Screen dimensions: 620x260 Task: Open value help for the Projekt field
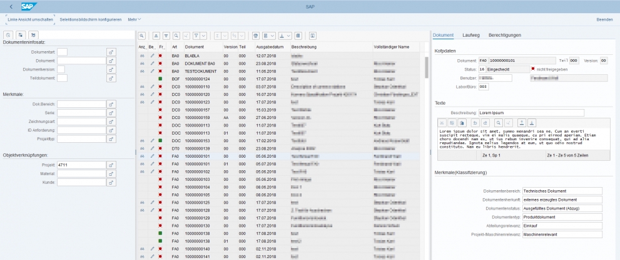pos(111,165)
